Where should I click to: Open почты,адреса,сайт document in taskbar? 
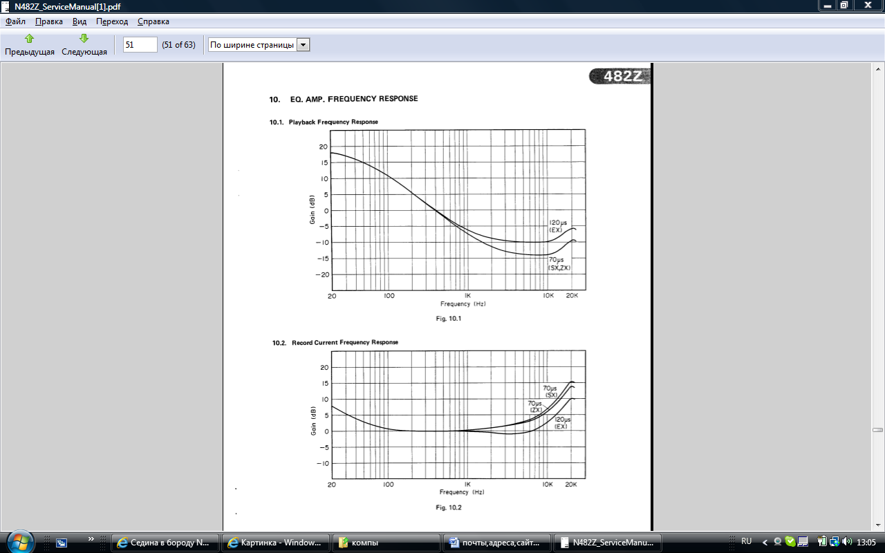497,543
